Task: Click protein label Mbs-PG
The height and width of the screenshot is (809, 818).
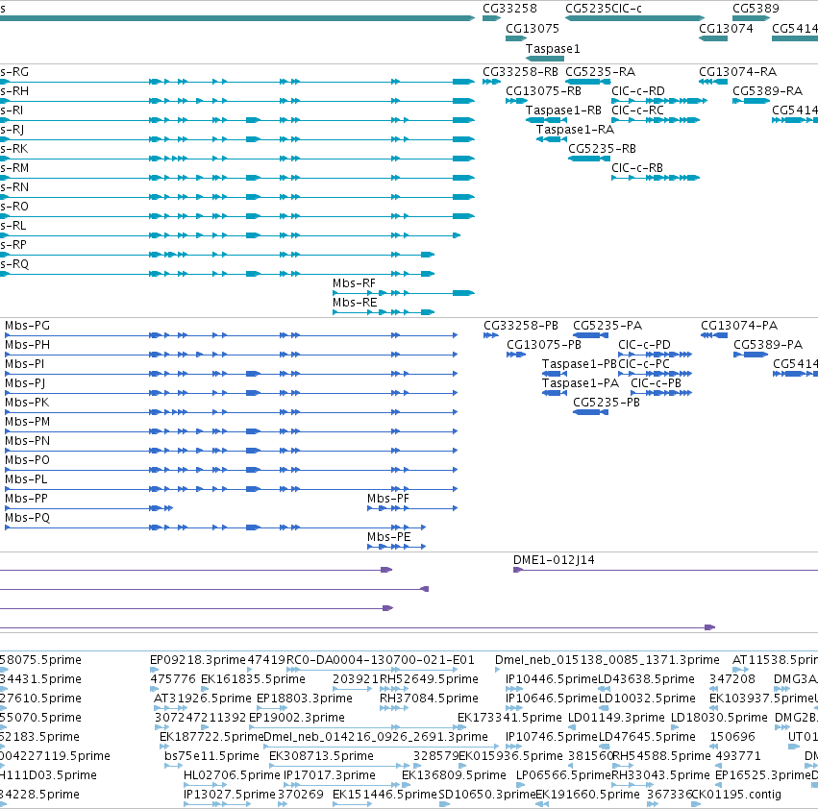Action: tap(27, 326)
